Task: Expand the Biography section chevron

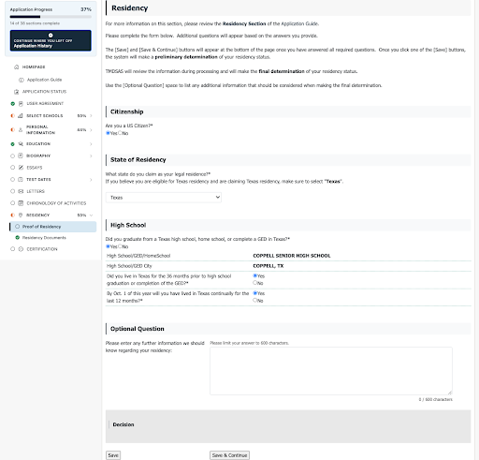Action: (x=91, y=156)
